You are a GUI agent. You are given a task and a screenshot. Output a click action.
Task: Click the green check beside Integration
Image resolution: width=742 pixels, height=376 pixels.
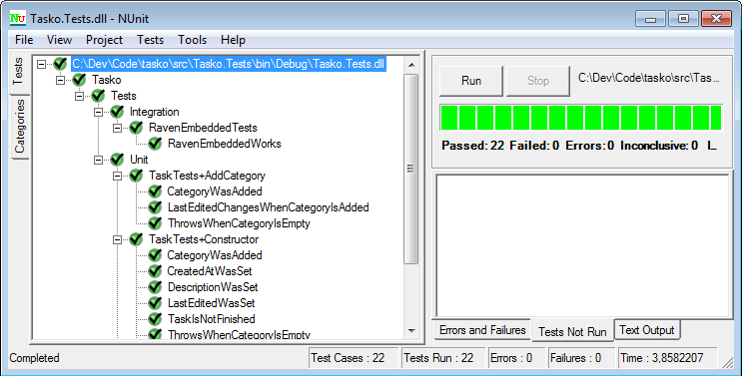117,112
